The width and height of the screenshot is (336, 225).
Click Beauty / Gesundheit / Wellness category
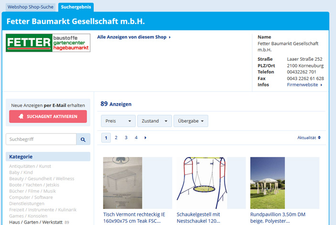(x=42, y=179)
